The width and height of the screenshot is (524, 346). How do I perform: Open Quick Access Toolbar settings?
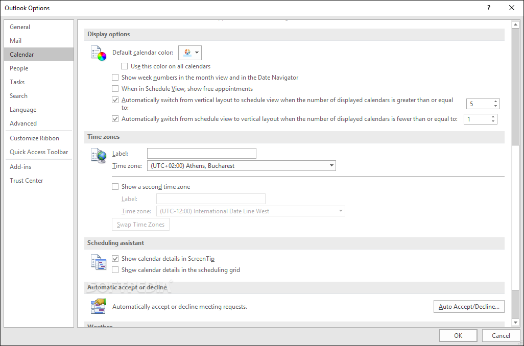39,152
